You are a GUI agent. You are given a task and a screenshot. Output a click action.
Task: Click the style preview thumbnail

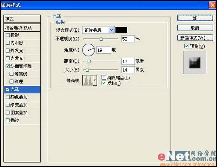[195, 63]
